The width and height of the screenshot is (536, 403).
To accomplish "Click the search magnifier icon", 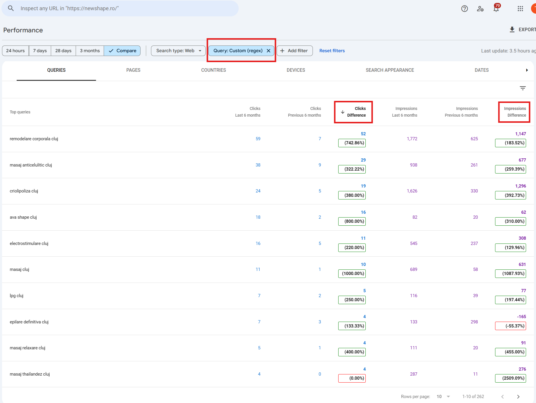I will 11,8.
